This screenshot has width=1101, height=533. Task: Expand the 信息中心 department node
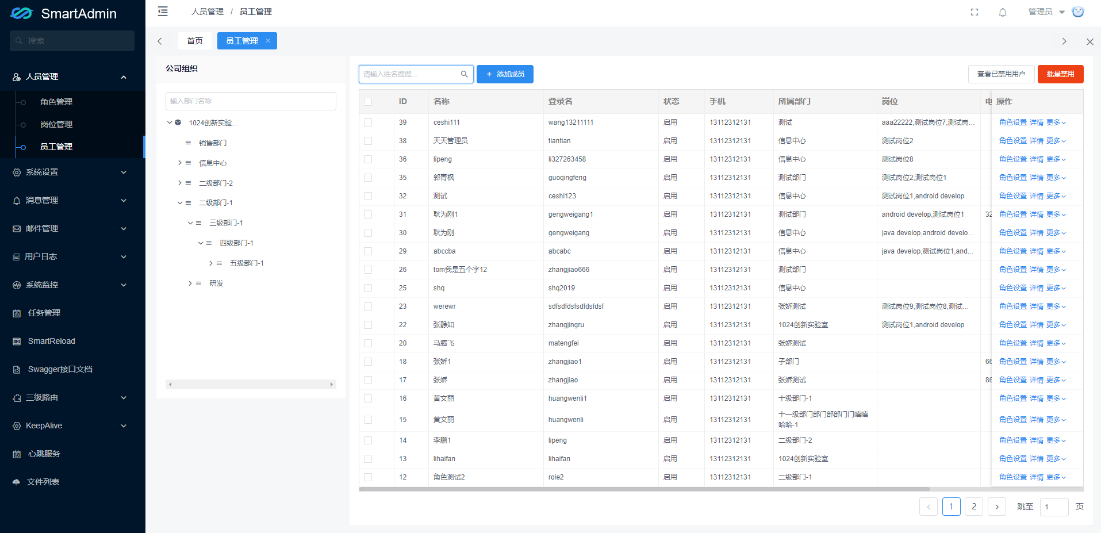pyautogui.click(x=179, y=163)
